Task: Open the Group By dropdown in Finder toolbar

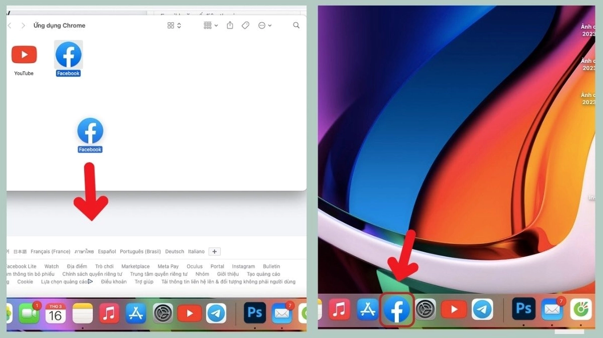Action: (211, 25)
